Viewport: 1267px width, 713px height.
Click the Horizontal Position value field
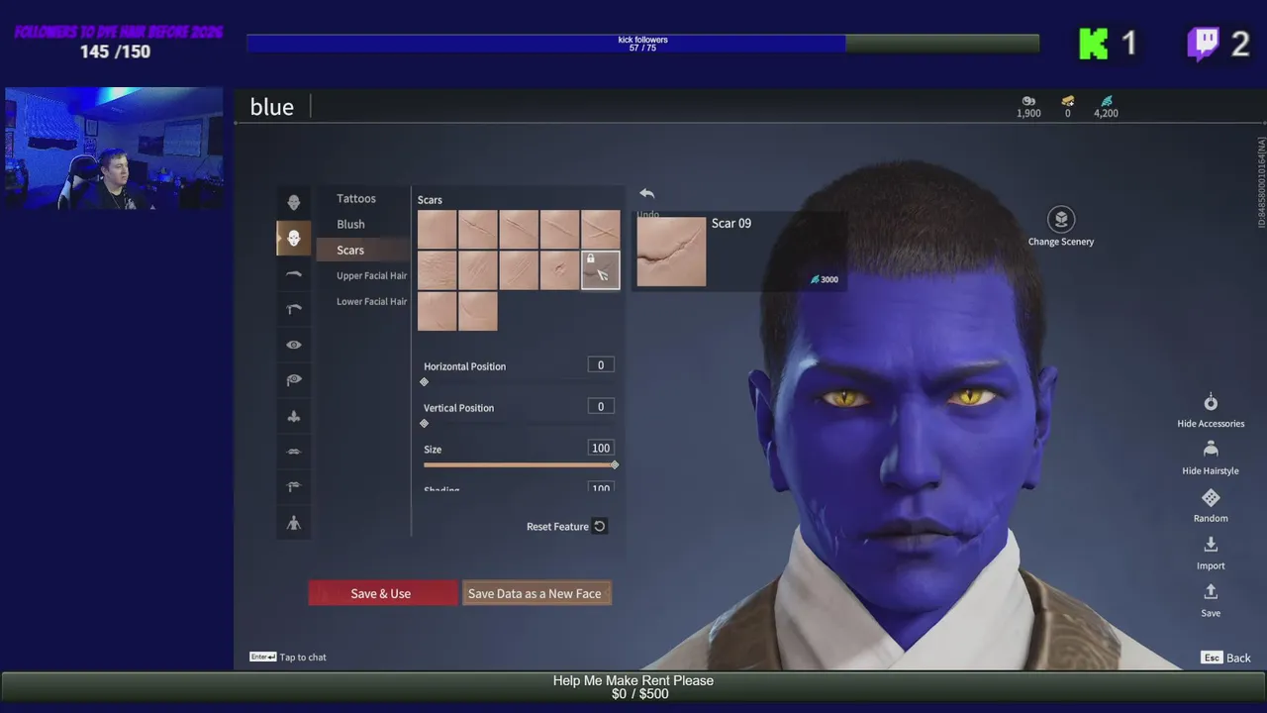600,365
